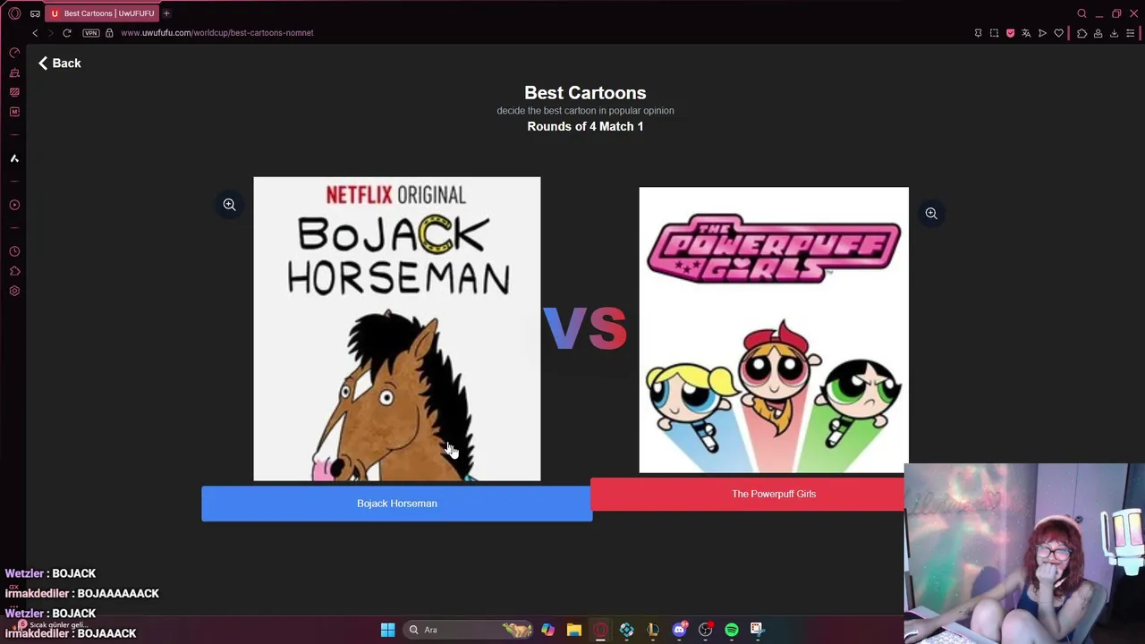Take a snapshot of the page
This screenshot has width=1145, height=644.
[x=994, y=33]
